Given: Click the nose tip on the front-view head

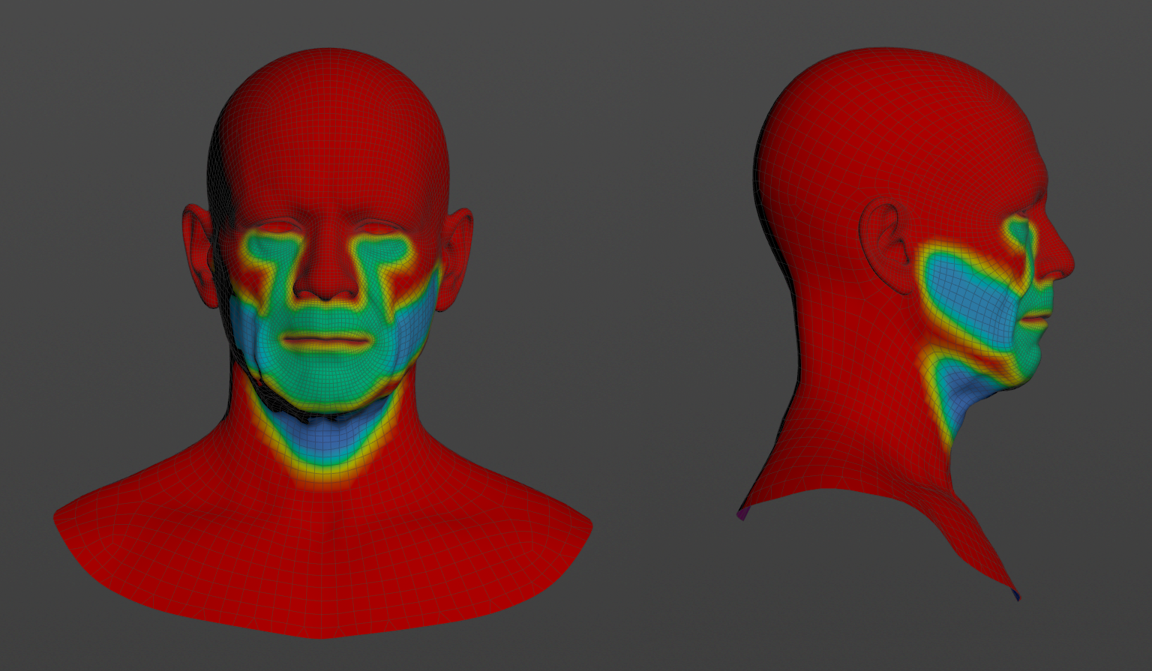Looking at the screenshot, I should (x=325, y=287).
